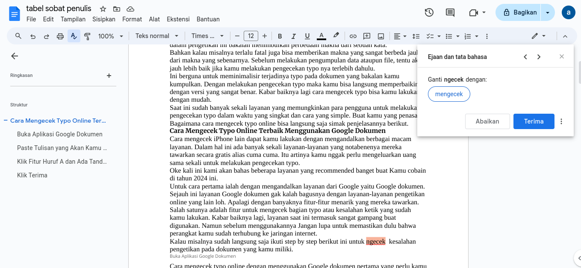Image resolution: width=581 pixels, height=268 pixels.
Task: Open the bulleted list dropdown
Action: tap(452, 36)
